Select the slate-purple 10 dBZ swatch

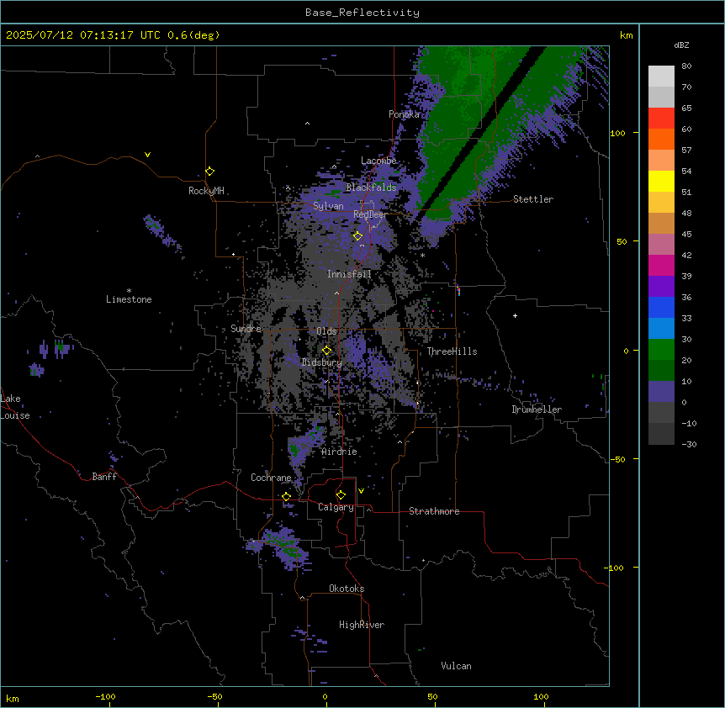tap(661, 392)
